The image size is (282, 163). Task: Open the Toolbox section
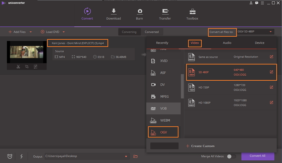tap(192, 14)
